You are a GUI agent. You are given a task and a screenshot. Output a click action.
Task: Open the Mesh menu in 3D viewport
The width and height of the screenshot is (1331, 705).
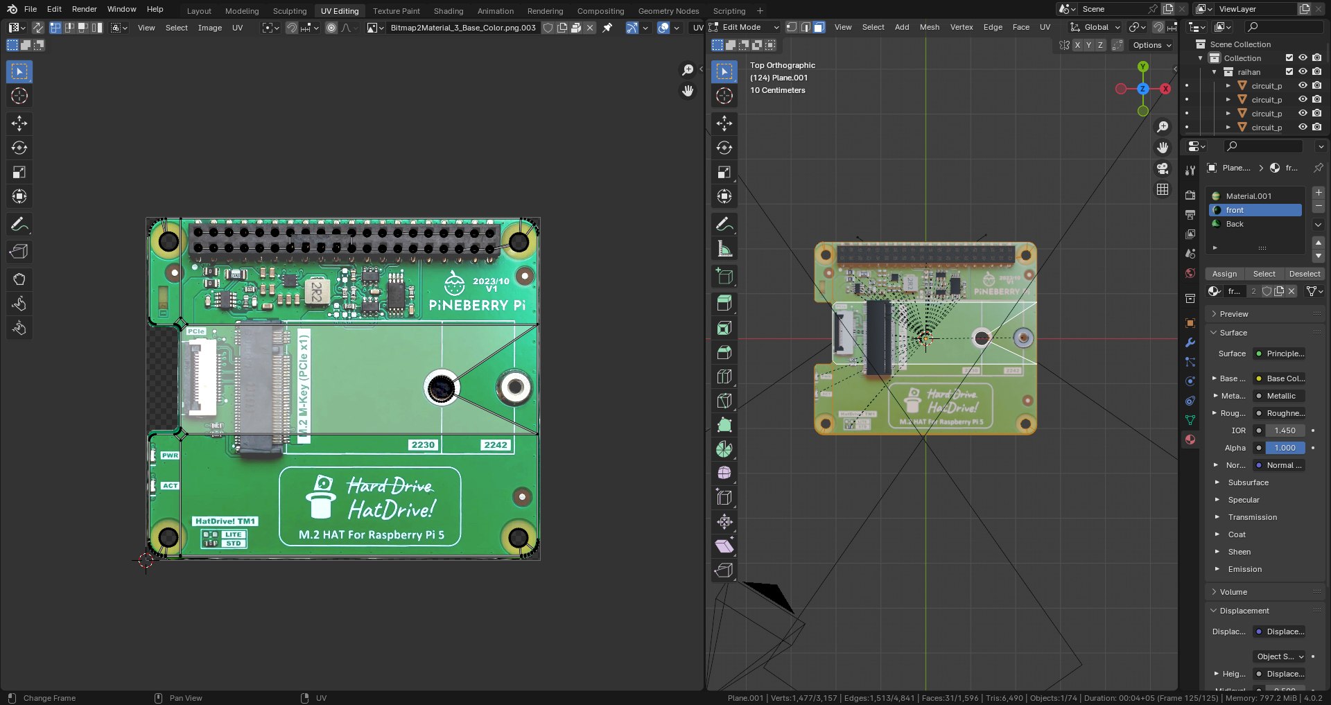[930, 27]
